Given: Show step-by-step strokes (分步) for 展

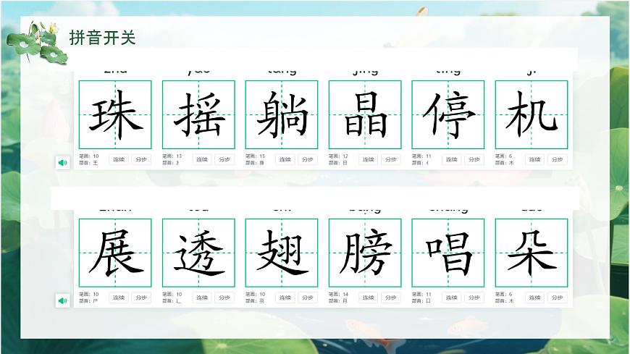Looking at the screenshot, I should [x=141, y=298].
